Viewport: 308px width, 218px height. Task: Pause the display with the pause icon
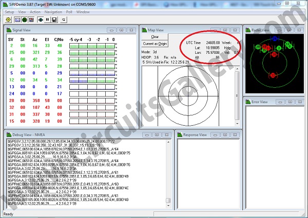tap(47, 19)
